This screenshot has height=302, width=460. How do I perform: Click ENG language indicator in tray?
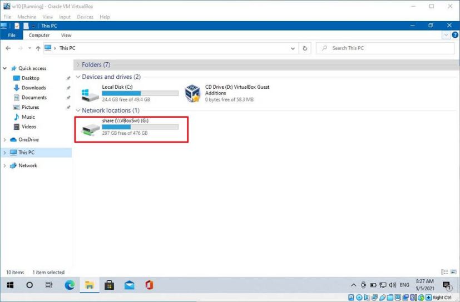tap(404, 285)
